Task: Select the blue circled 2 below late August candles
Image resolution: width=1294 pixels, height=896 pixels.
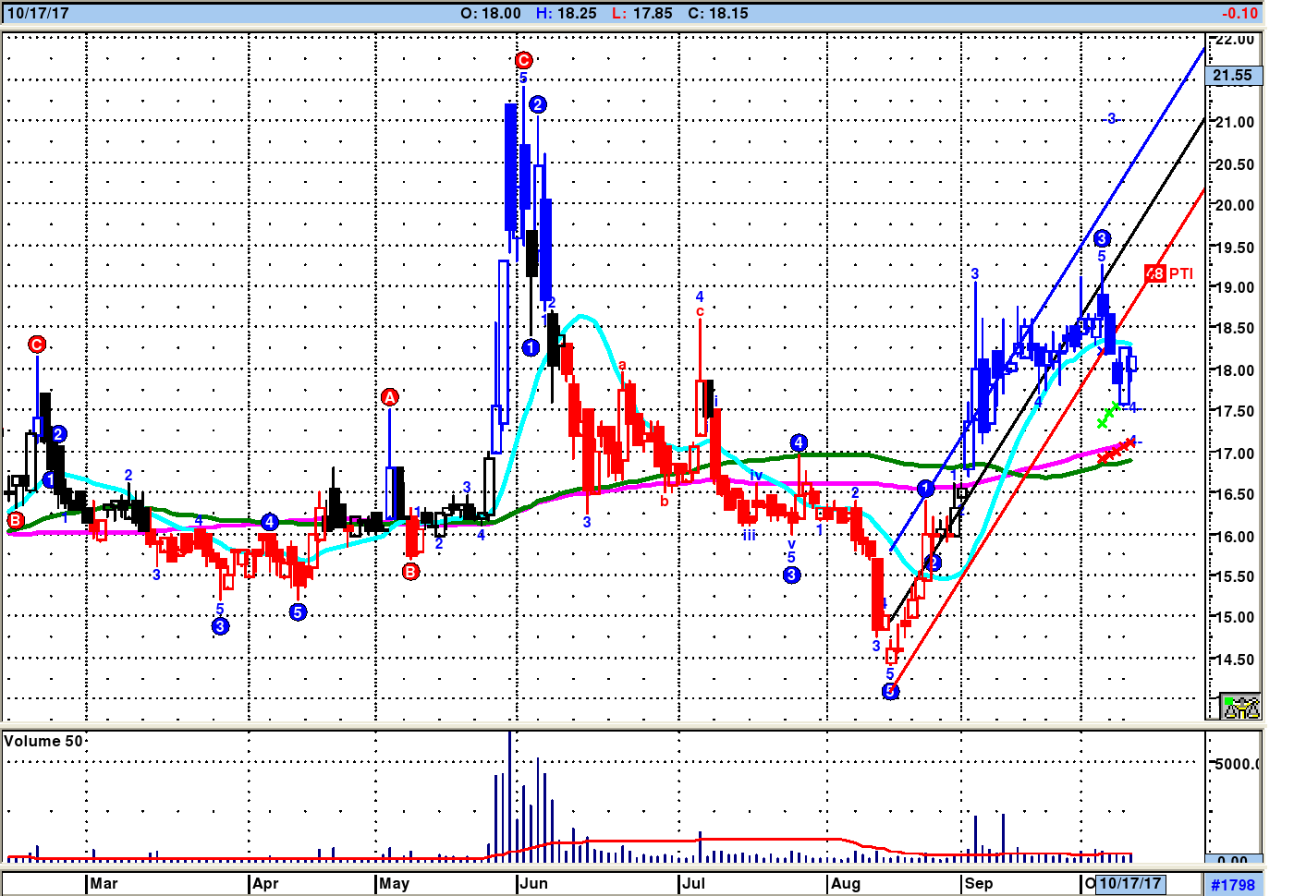Action: point(933,563)
